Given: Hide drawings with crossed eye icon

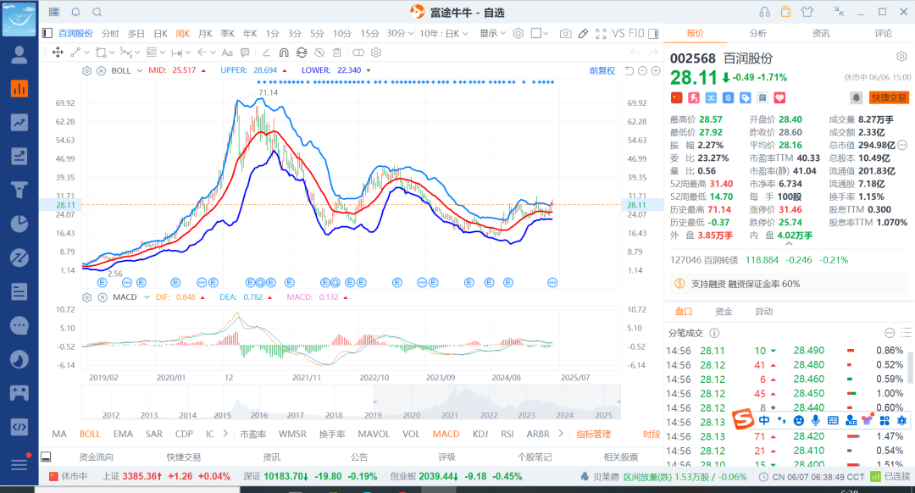Looking at the screenshot, I should click(319, 53).
